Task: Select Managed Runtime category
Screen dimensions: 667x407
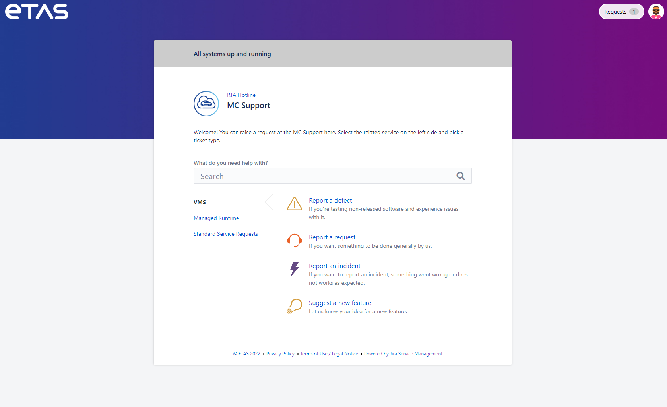Action: [x=216, y=218]
